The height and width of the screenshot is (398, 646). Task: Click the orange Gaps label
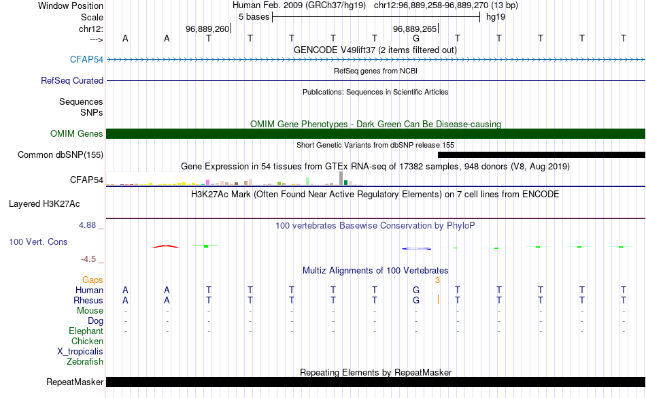click(x=92, y=280)
